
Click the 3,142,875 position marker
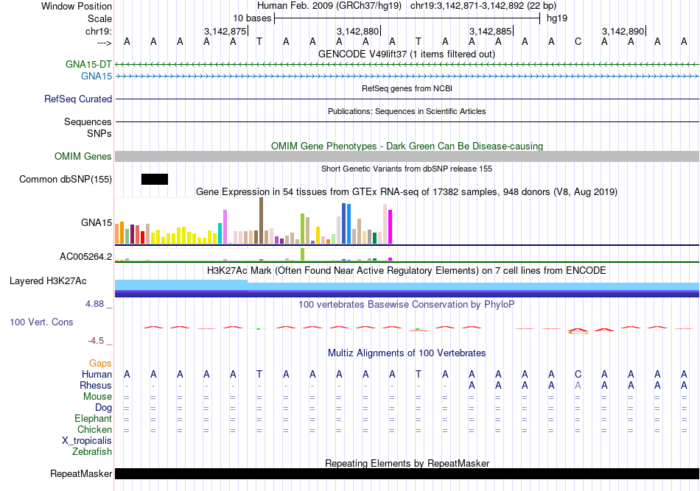(225, 31)
